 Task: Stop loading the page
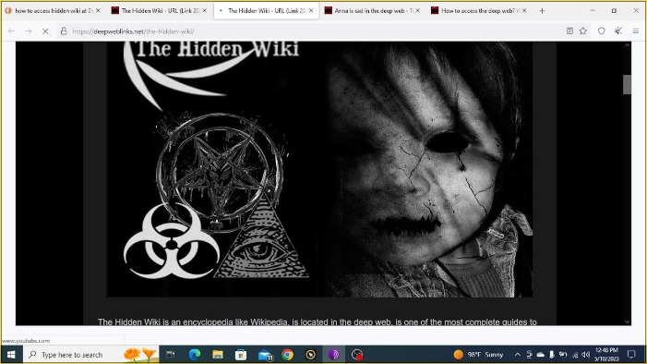[45, 31]
